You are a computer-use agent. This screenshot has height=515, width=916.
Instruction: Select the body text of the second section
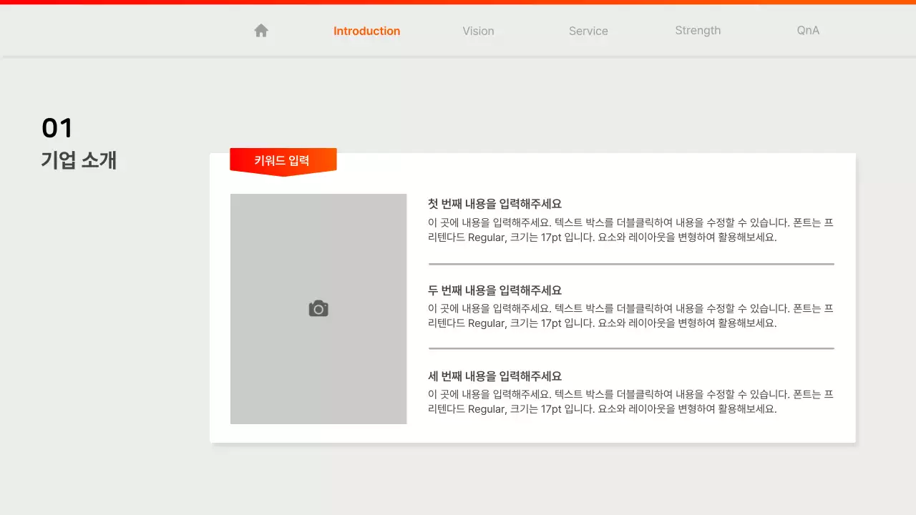(x=630, y=315)
